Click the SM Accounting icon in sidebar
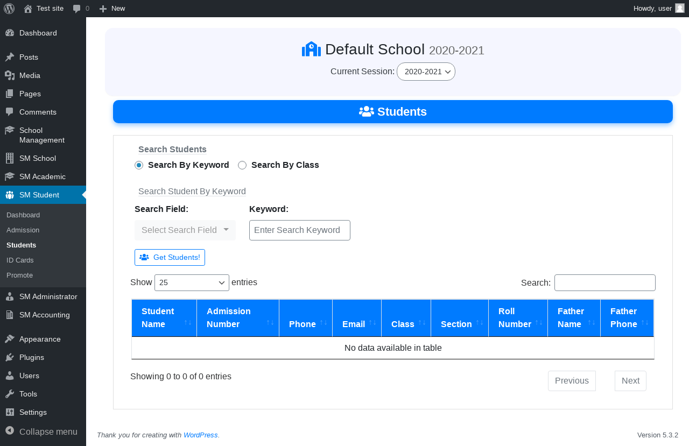 (10, 315)
